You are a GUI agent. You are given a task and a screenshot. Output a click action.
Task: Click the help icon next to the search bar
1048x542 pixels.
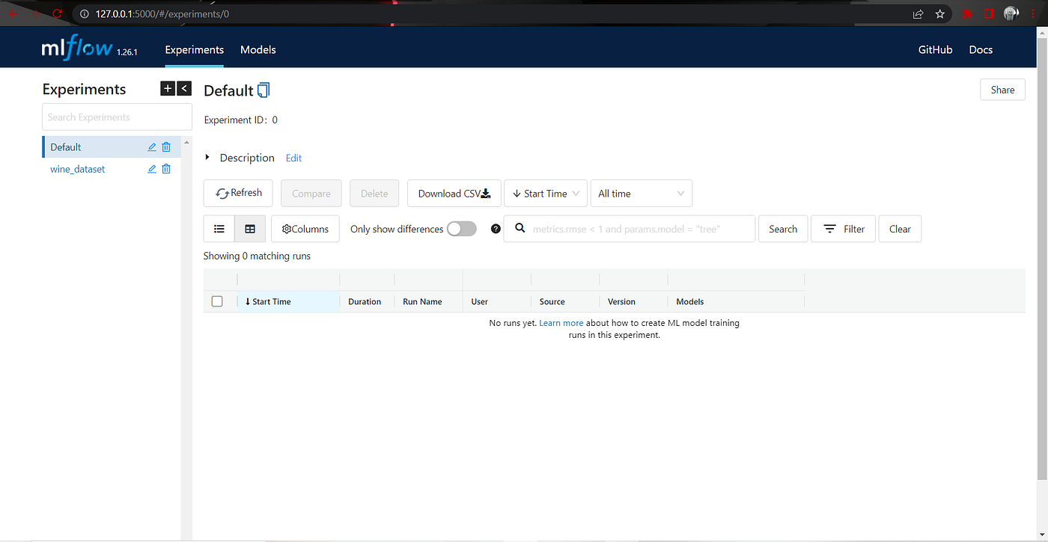pos(496,228)
